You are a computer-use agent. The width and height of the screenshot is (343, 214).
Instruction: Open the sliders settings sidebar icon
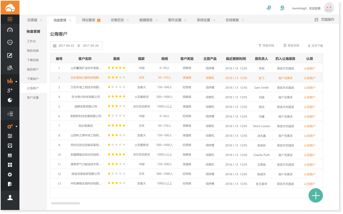coord(10,136)
